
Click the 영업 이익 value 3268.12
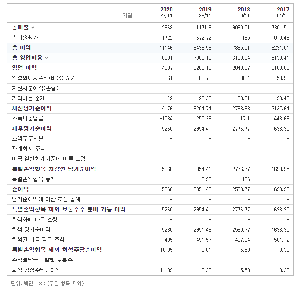point(202,68)
